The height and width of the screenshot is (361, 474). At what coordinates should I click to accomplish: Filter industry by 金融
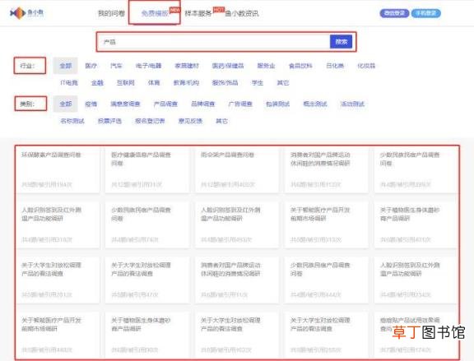click(97, 82)
